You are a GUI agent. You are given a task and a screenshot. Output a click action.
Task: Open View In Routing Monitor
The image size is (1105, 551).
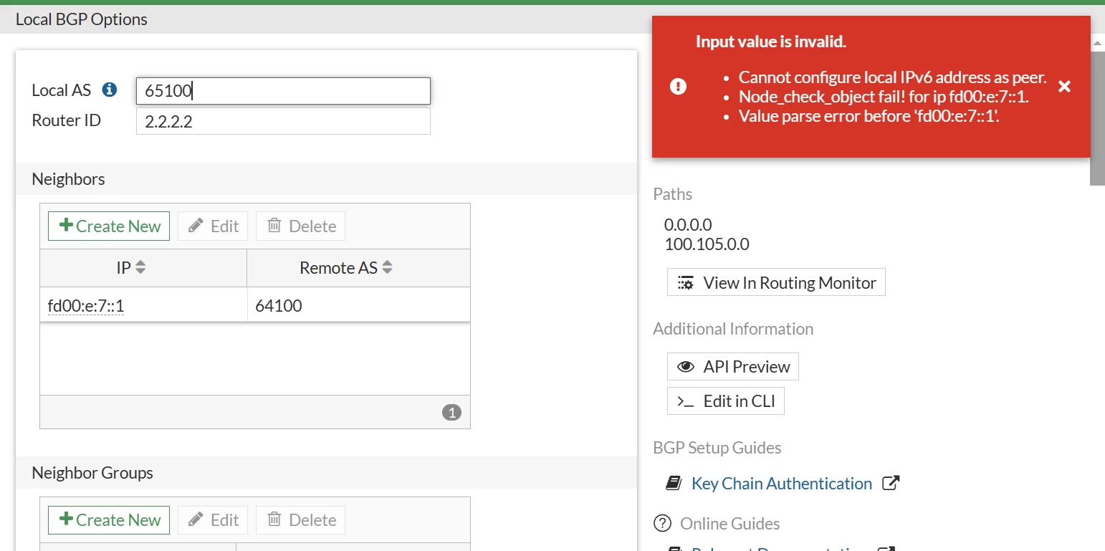(x=776, y=282)
